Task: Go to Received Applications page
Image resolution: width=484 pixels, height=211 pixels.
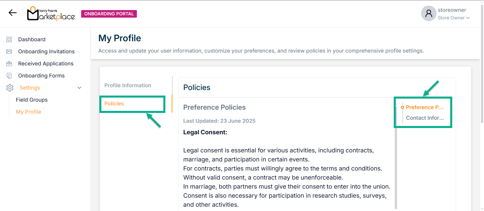Action: click(46, 64)
